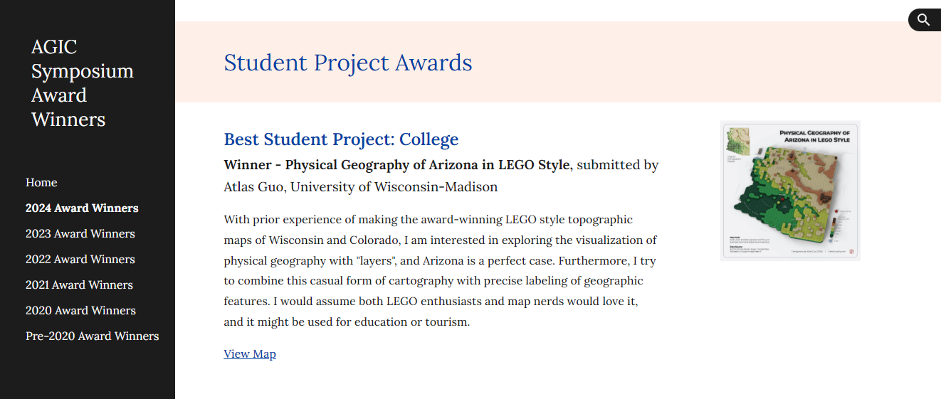Screen dimensions: 941x399
Task: Open the 2023 Award Winners page
Action: click(80, 234)
